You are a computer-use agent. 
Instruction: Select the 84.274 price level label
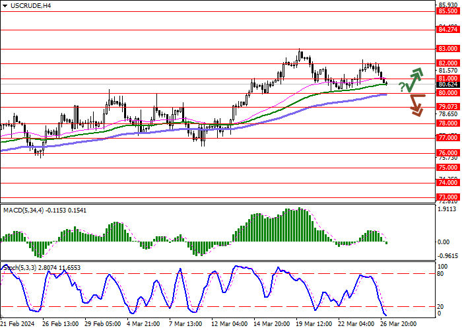coord(448,30)
